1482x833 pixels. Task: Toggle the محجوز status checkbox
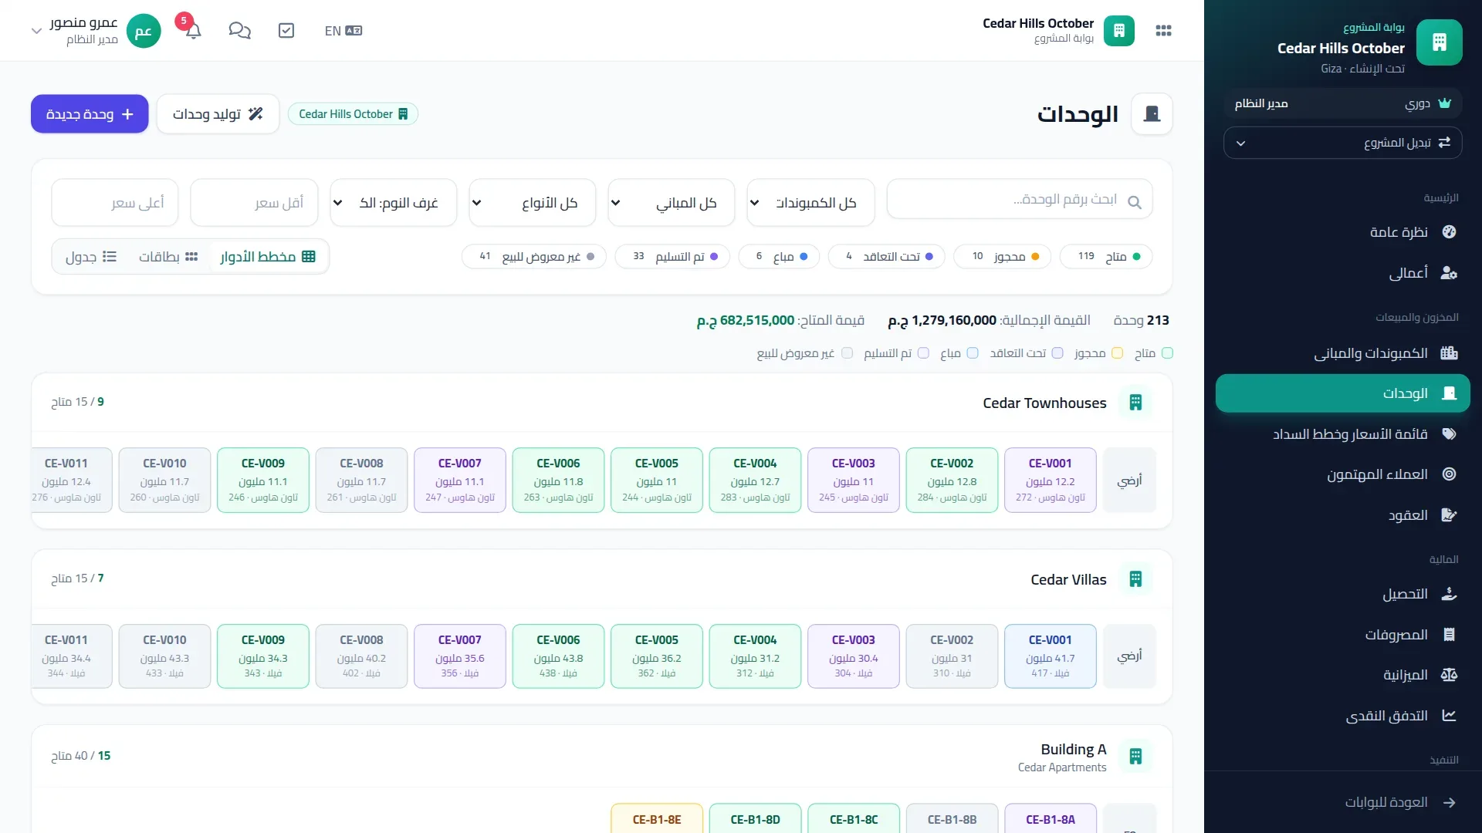(x=1117, y=353)
